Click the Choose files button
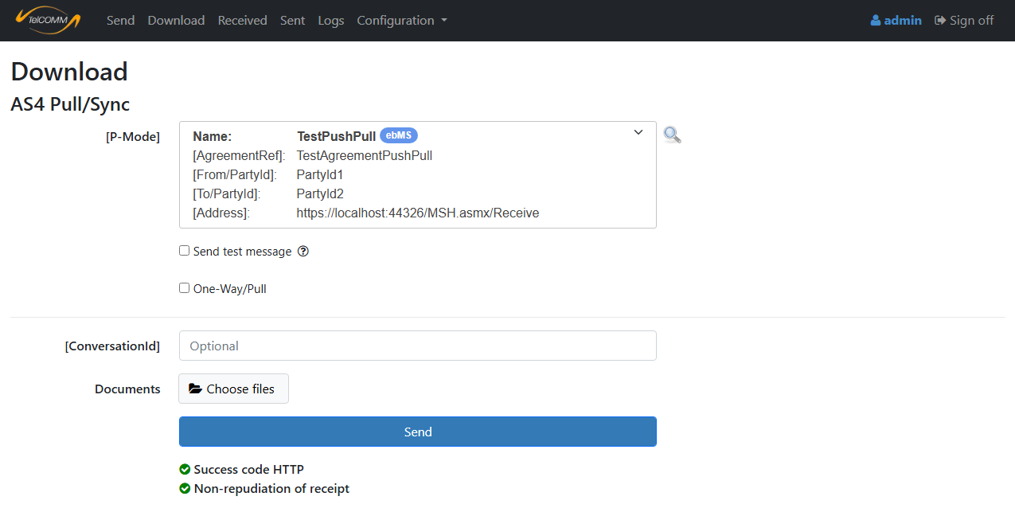Screen dimensions: 1015x508 pos(233,389)
